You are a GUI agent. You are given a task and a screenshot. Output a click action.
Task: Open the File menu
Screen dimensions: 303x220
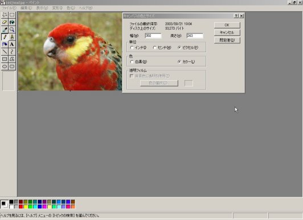click(x=9, y=8)
